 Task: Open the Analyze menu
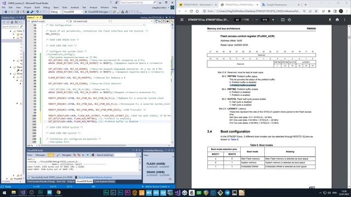click(x=93, y=7)
